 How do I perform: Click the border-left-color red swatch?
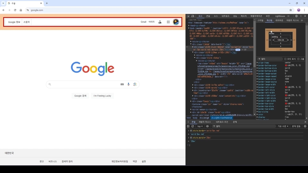click(286, 87)
